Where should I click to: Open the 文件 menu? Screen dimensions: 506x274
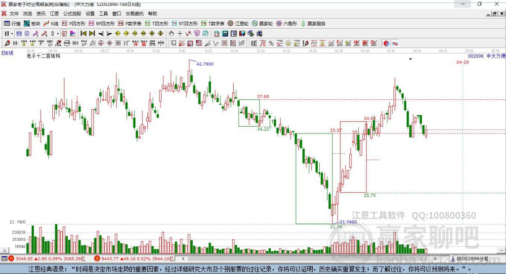coord(14,13)
